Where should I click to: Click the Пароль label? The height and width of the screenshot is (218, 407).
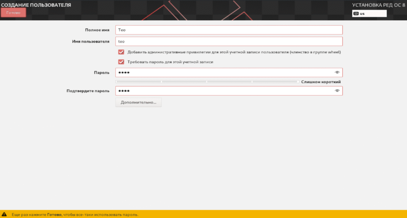101,73
